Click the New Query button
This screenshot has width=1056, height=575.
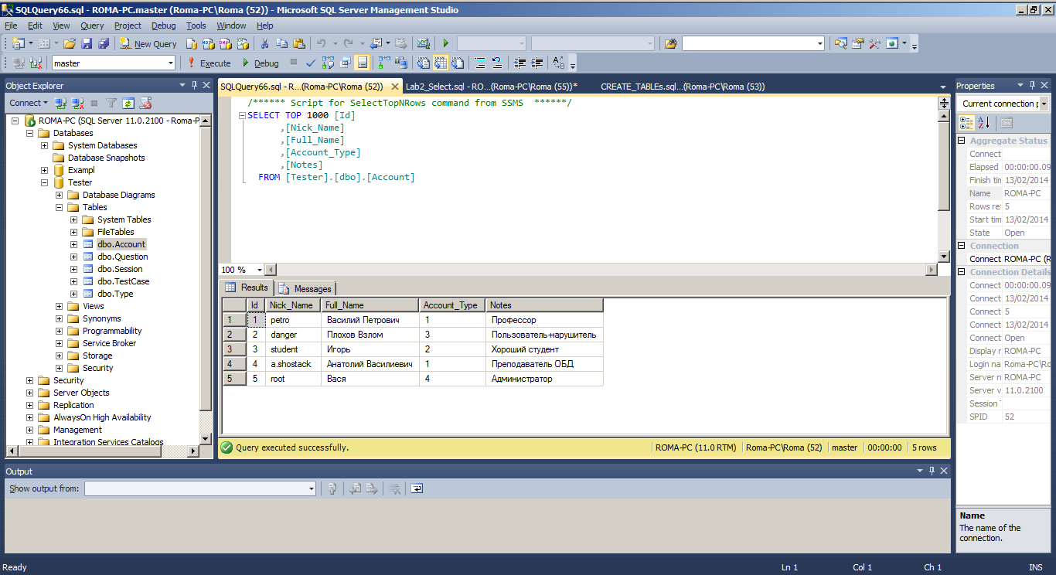click(x=148, y=43)
